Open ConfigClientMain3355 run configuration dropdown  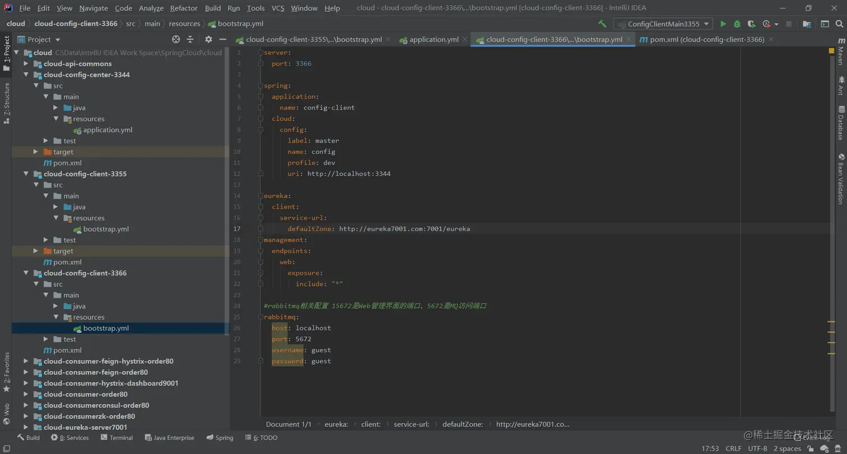[x=663, y=24]
